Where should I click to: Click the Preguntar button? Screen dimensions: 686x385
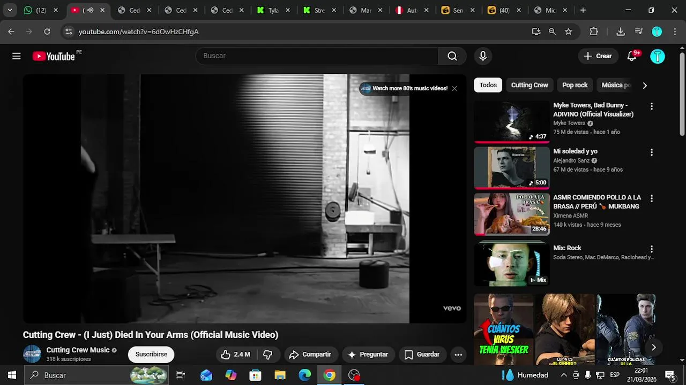(368, 355)
